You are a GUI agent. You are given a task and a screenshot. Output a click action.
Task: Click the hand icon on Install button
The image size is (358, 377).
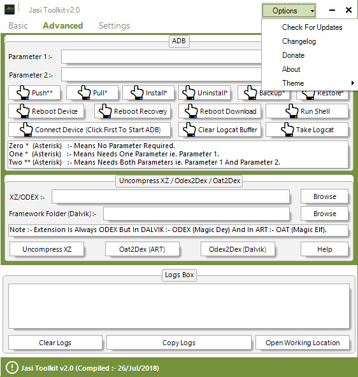[137, 93]
